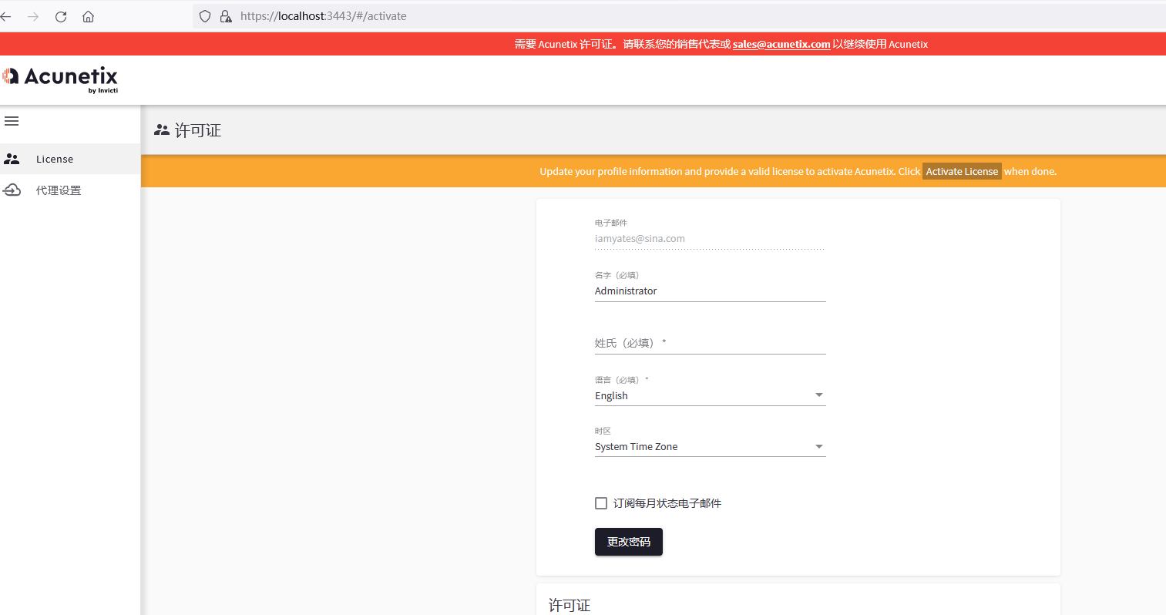The image size is (1166, 615).
Task: Open the language dropdown showing English
Action: coord(709,395)
